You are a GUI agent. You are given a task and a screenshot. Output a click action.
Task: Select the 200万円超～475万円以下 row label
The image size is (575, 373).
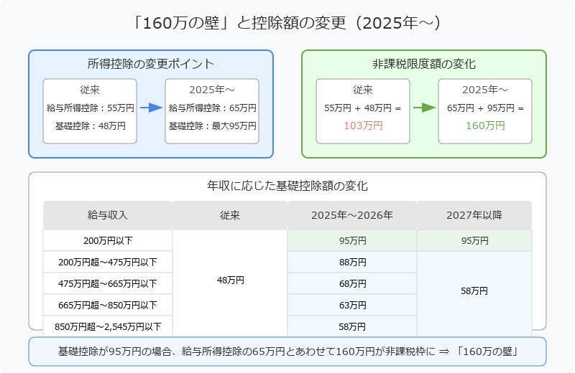108,262
